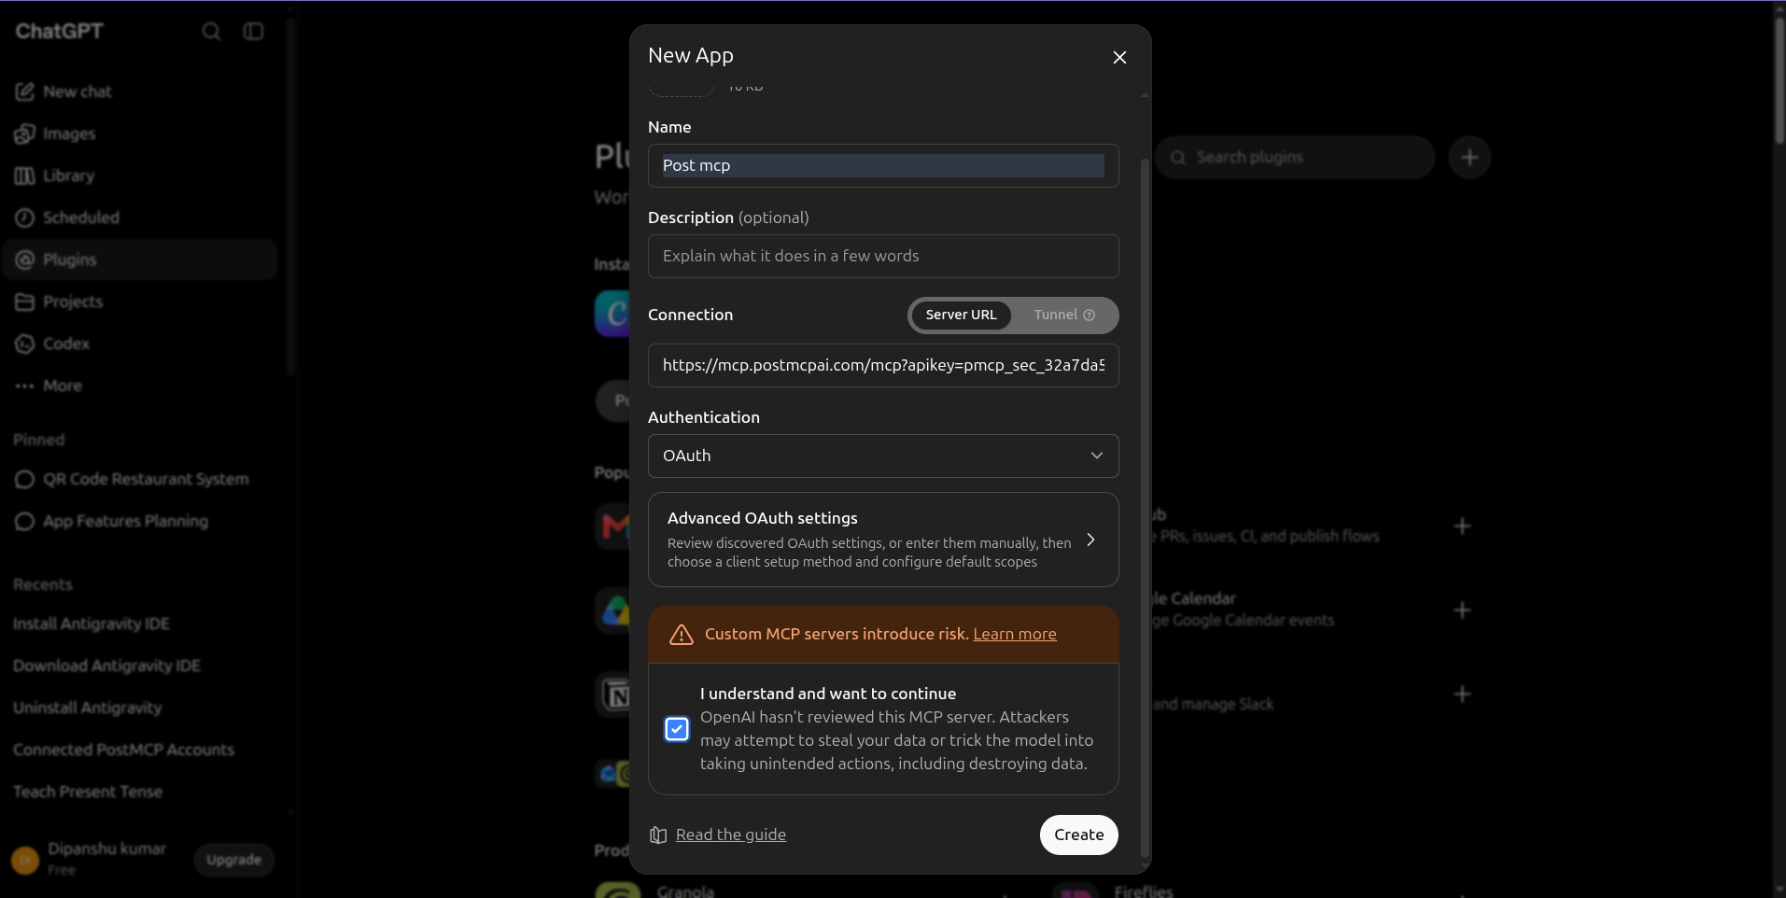
Task: Click the add plugin plus button near search
Action: pyautogui.click(x=1470, y=157)
